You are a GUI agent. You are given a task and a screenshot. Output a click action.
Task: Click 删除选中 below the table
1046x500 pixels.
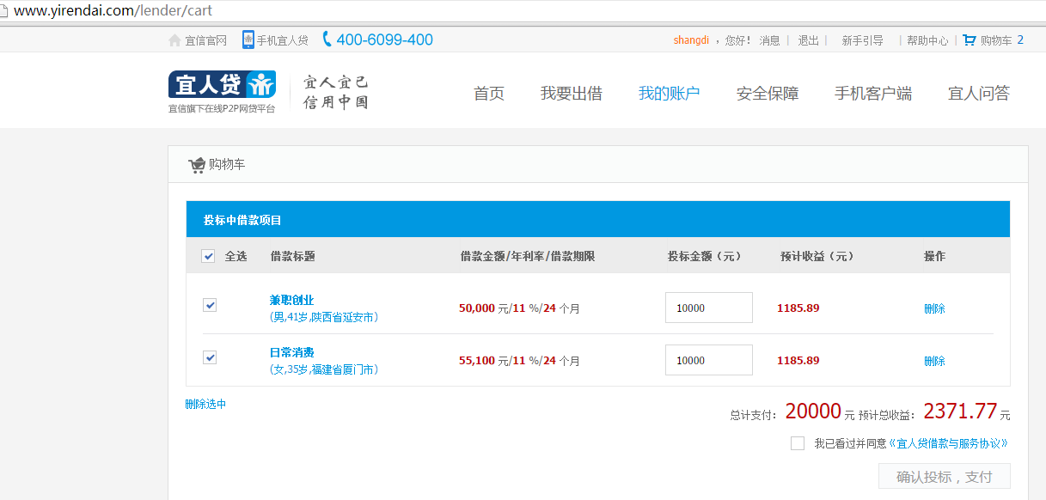pos(205,404)
